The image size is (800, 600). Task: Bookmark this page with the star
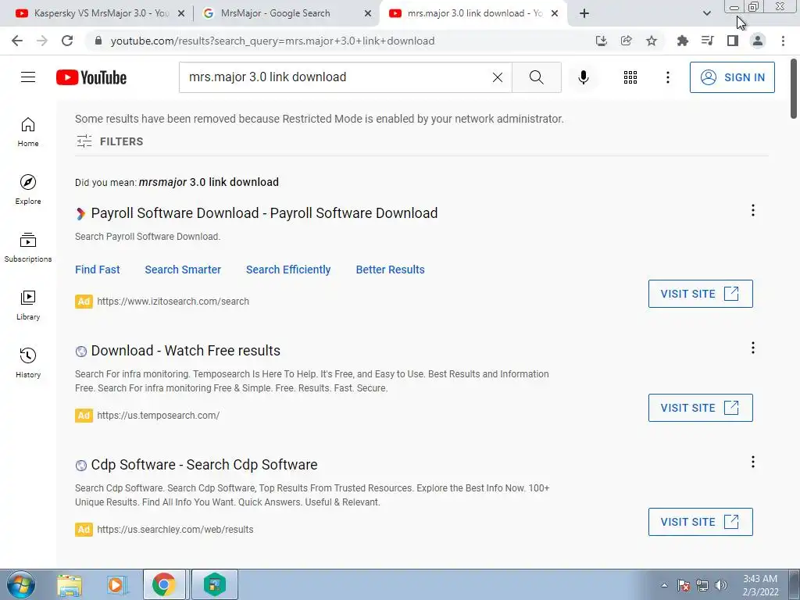tap(651, 41)
